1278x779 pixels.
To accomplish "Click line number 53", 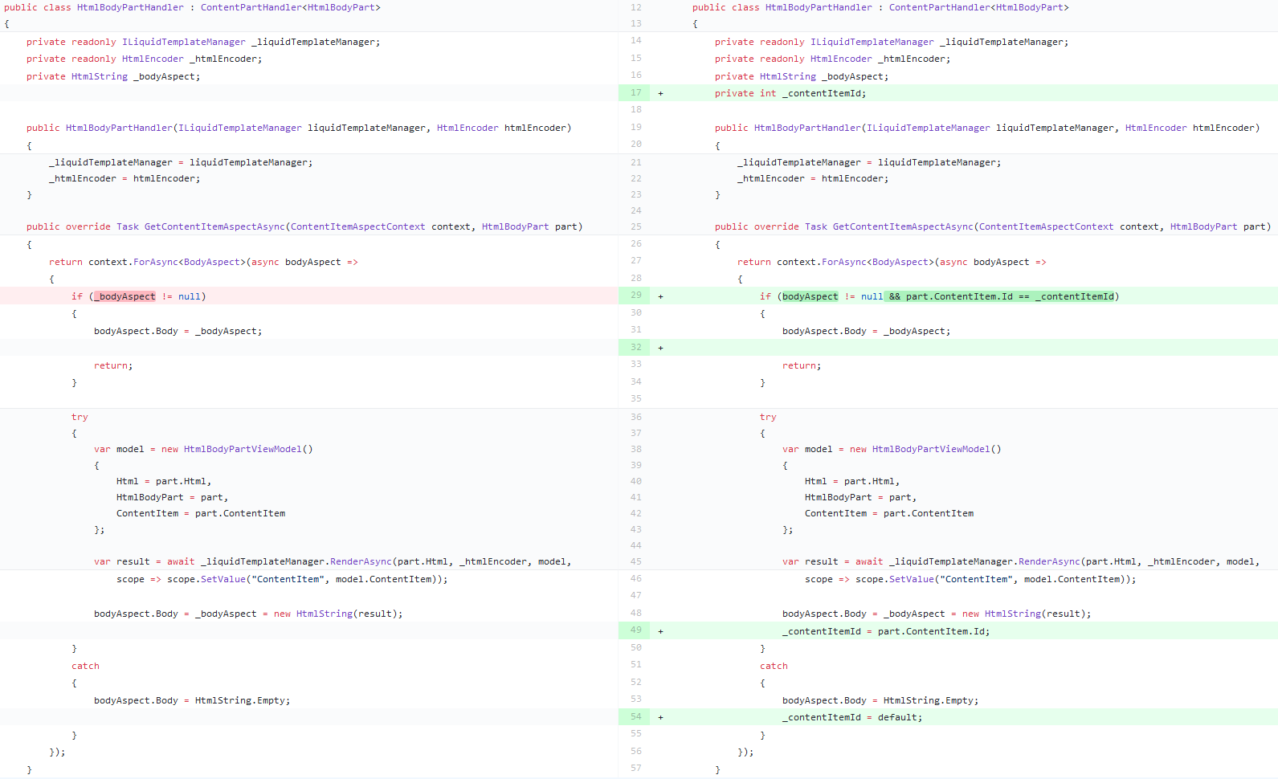I will pos(636,699).
